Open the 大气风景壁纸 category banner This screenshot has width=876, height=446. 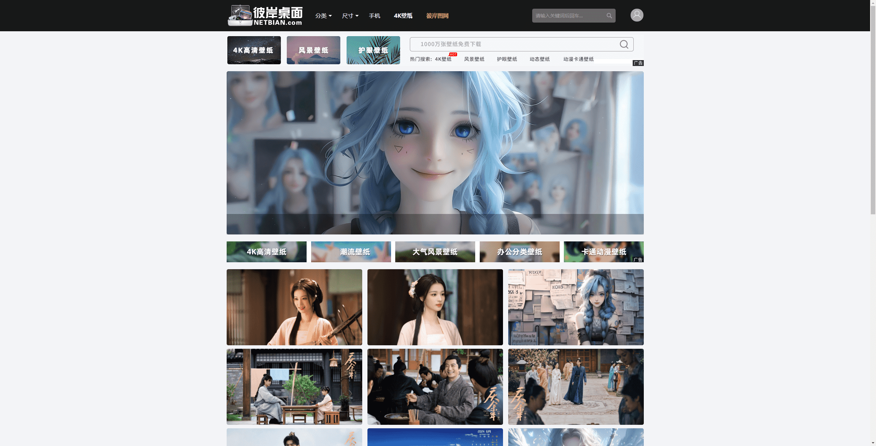(435, 252)
